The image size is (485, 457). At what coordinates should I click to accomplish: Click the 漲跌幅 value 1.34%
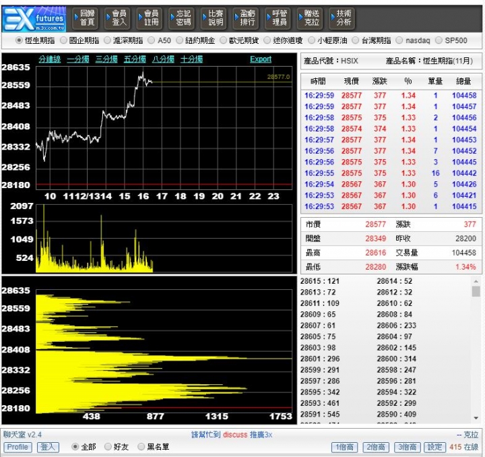point(465,267)
